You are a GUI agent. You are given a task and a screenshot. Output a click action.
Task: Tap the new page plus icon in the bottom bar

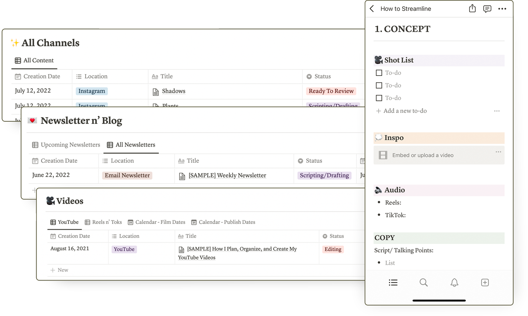(485, 283)
